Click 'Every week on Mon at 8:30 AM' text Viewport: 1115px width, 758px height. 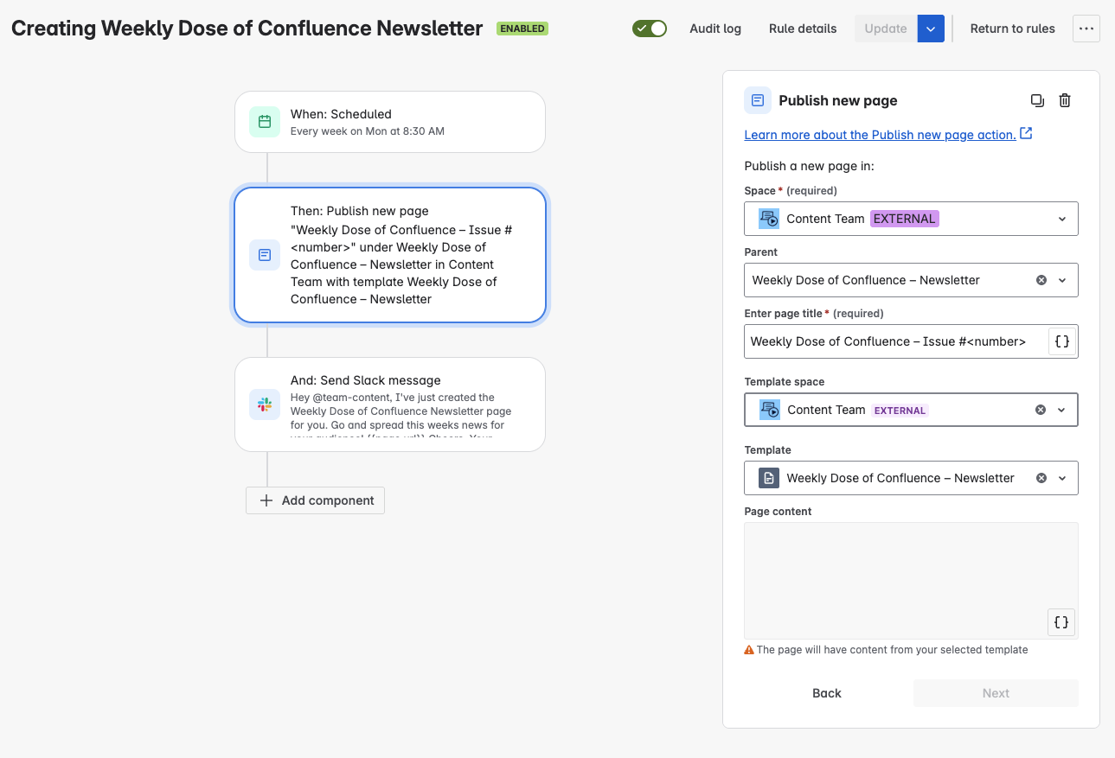(368, 131)
